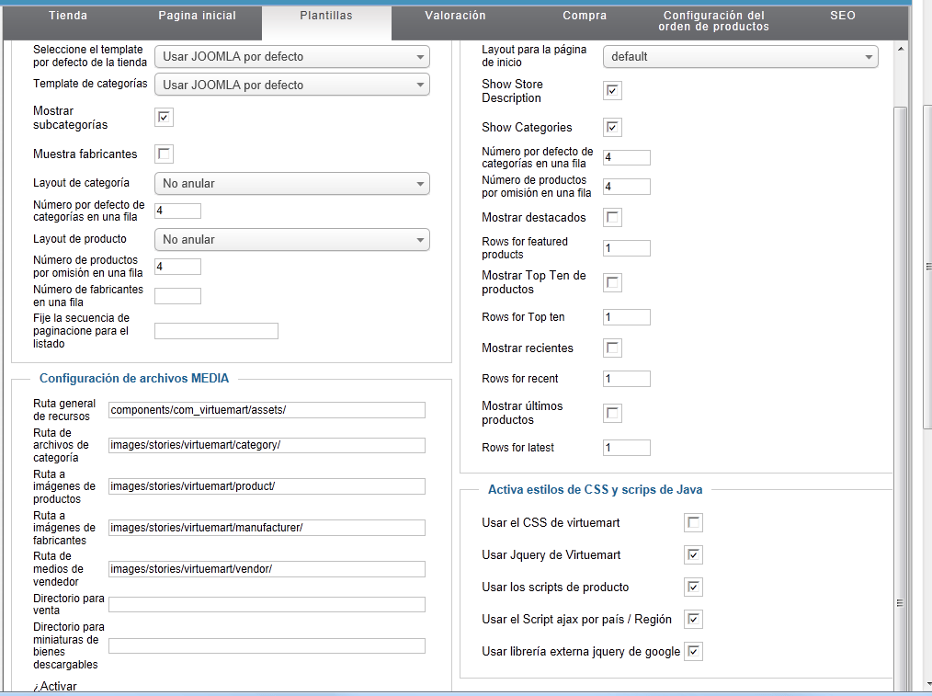Toggle Usar Jquery de Virtuemart checkbox
The width and height of the screenshot is (932, 696).
pyautogui.click(x=693, y=554)
